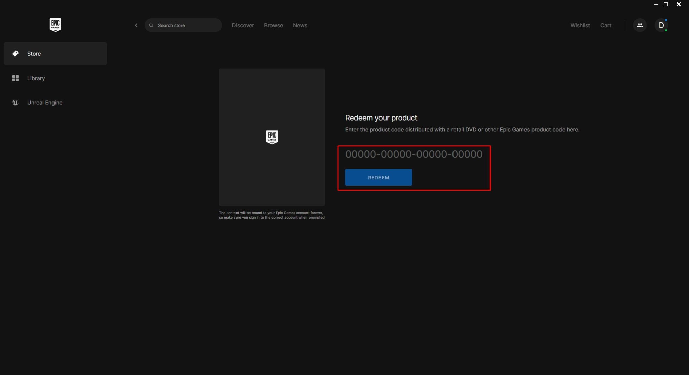Click the back navigation arrow
Screen dimensions: 689x375
tap(136, 25)
